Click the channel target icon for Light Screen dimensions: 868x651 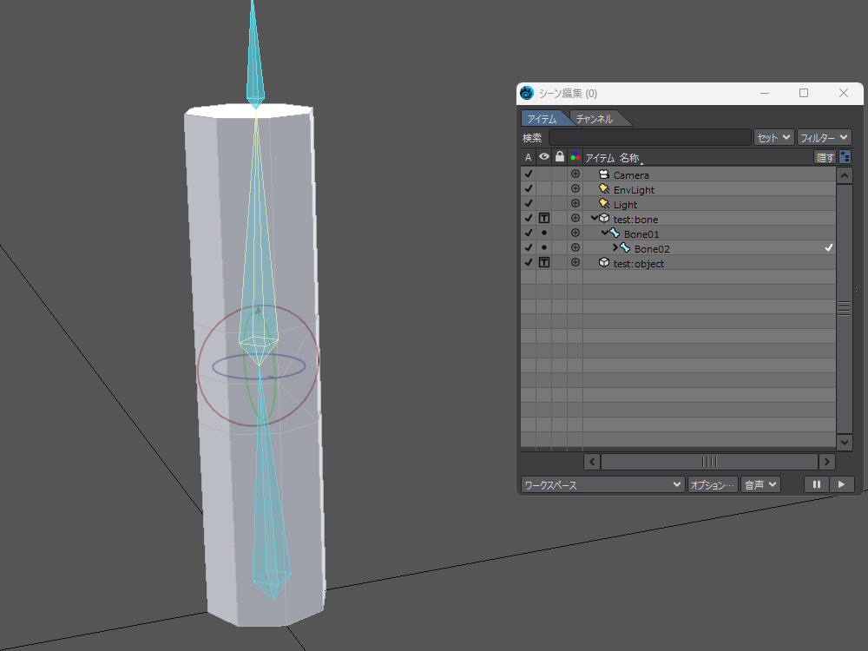pos(575,204)
